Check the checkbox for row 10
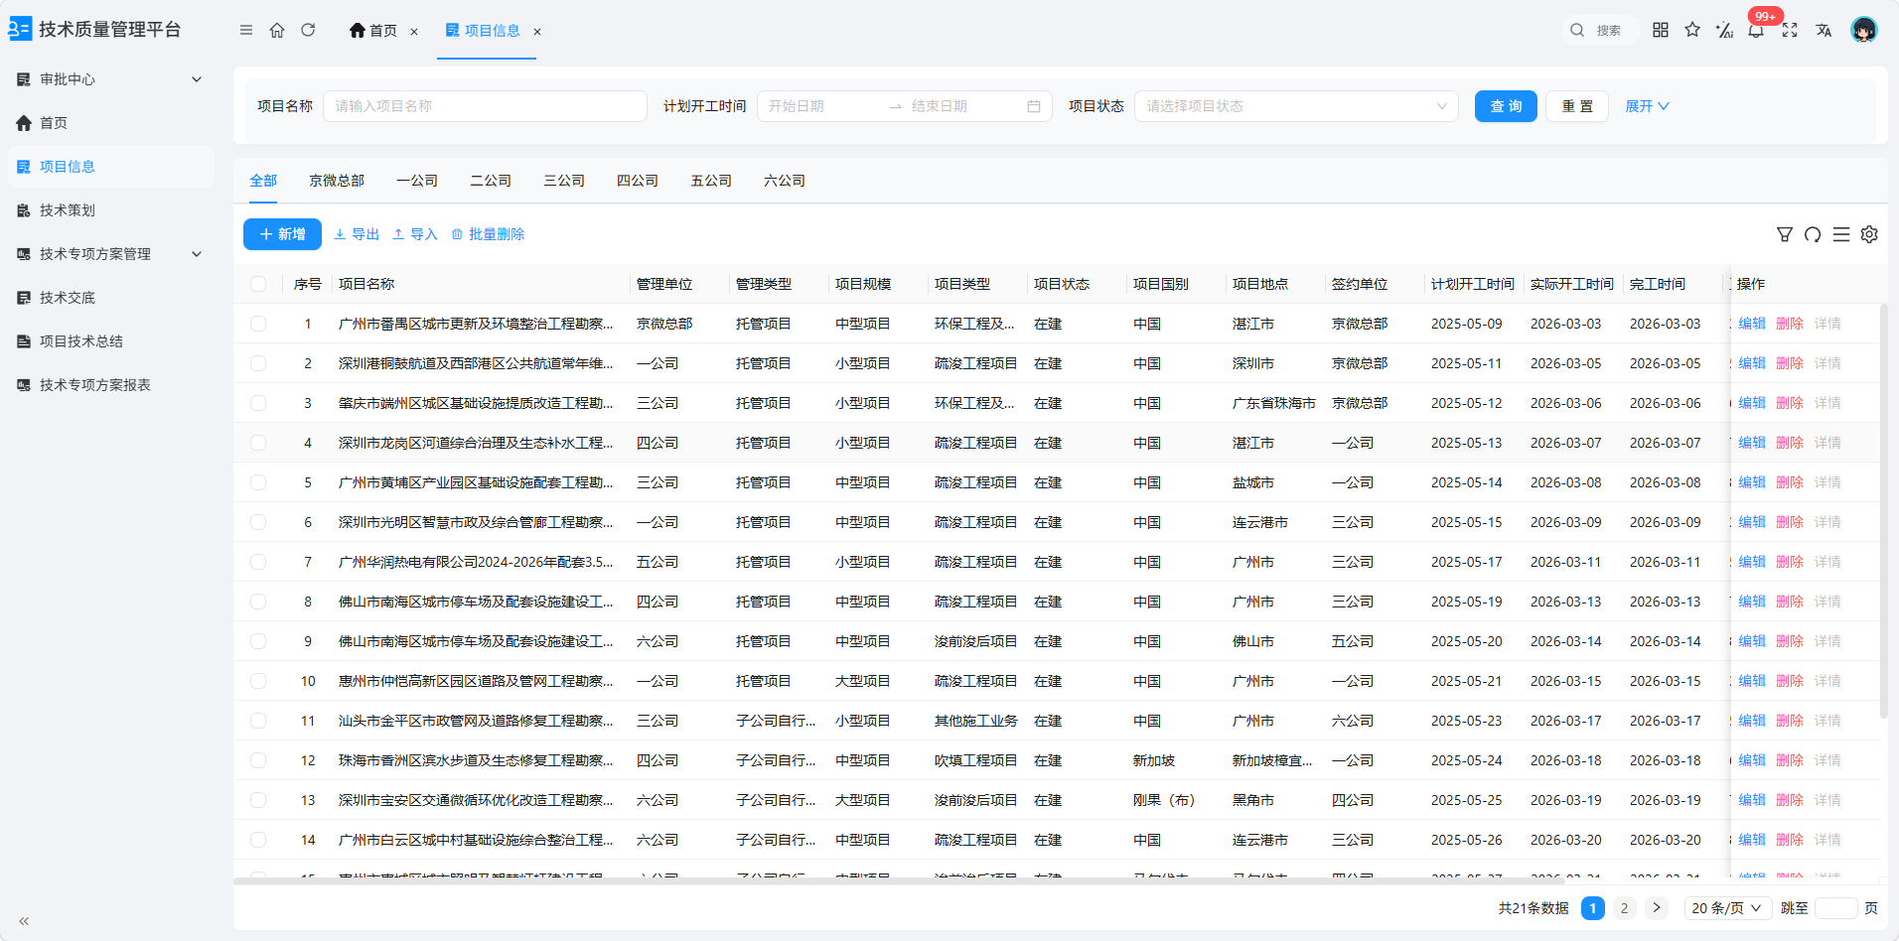The image size is (1899, 941). [258, 681]
